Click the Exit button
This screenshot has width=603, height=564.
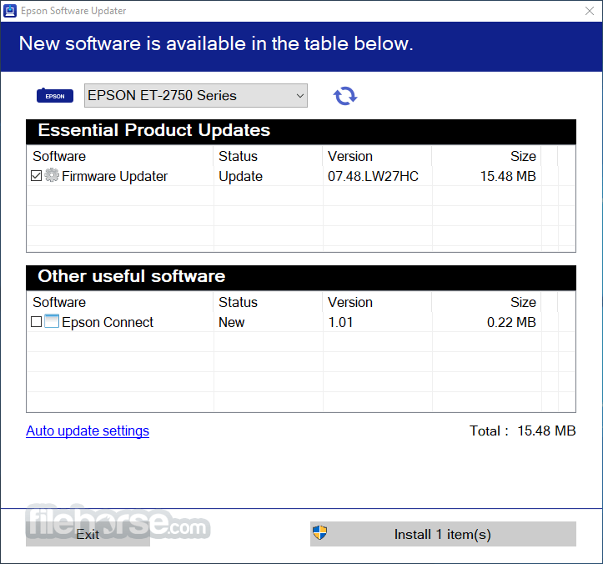(88, 534)
